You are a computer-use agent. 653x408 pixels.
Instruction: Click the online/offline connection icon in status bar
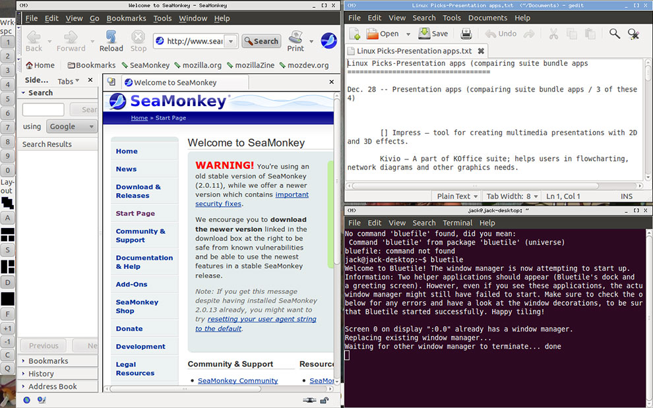309,401
